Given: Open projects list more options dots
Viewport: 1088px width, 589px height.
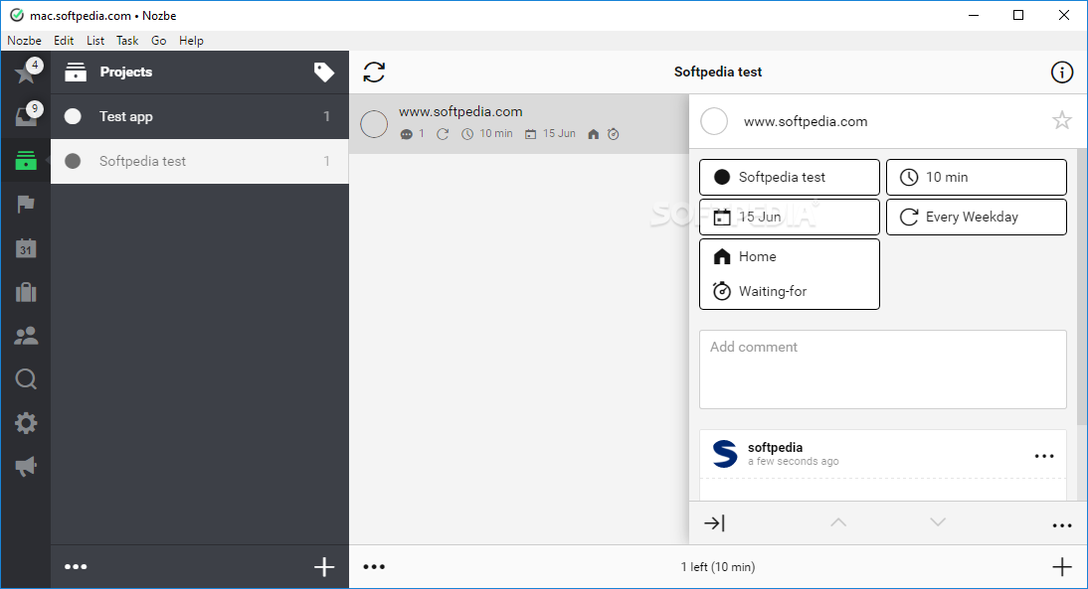Looking at the screenshot, I should (76, 567).
